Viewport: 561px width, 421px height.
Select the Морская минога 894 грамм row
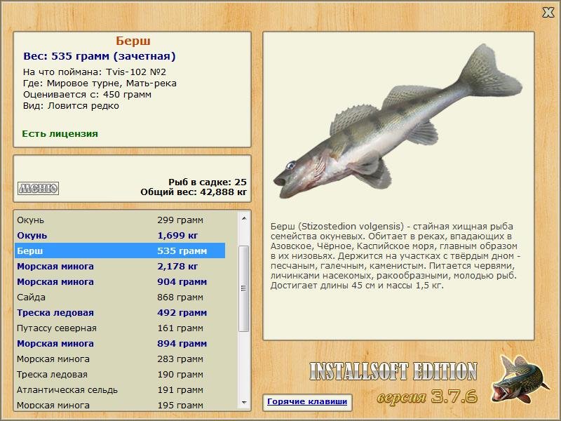pos(121,343)
